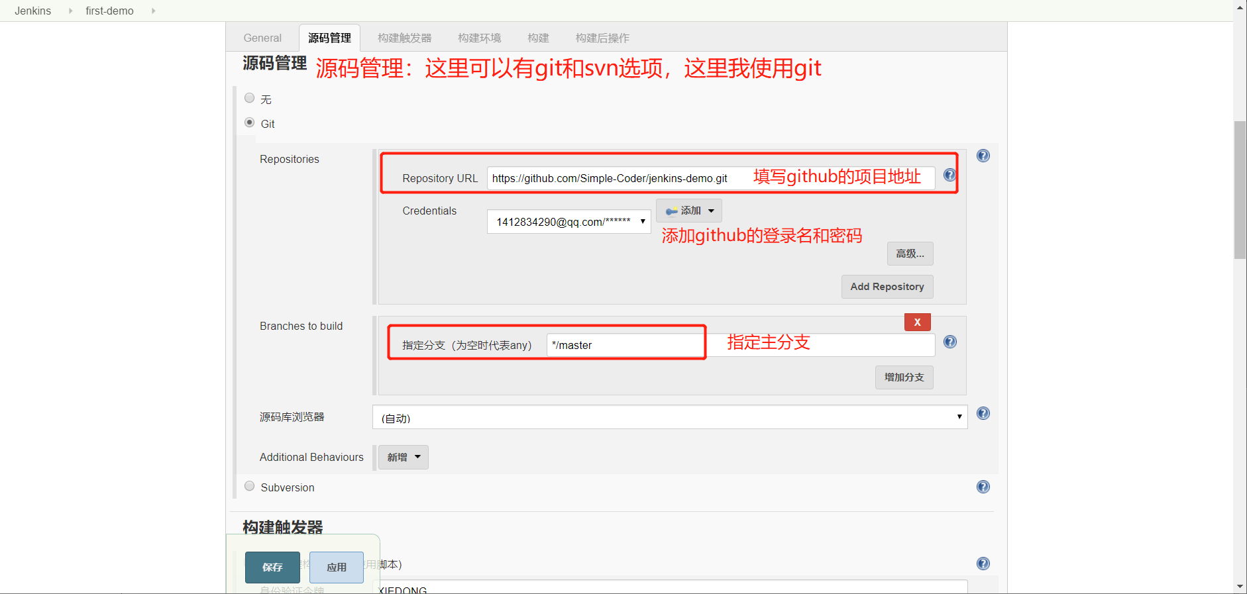This screenshot has height=594, width=1247.
Task: Click the 高级... advanced button
Action: [x=910, y=254]
